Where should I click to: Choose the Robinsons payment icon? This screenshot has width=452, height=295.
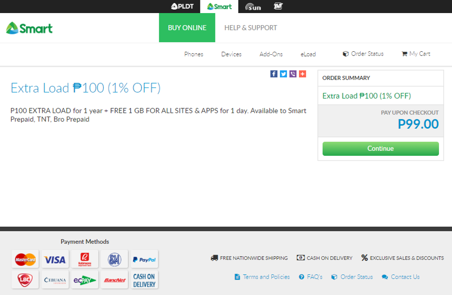coord(85,259)
